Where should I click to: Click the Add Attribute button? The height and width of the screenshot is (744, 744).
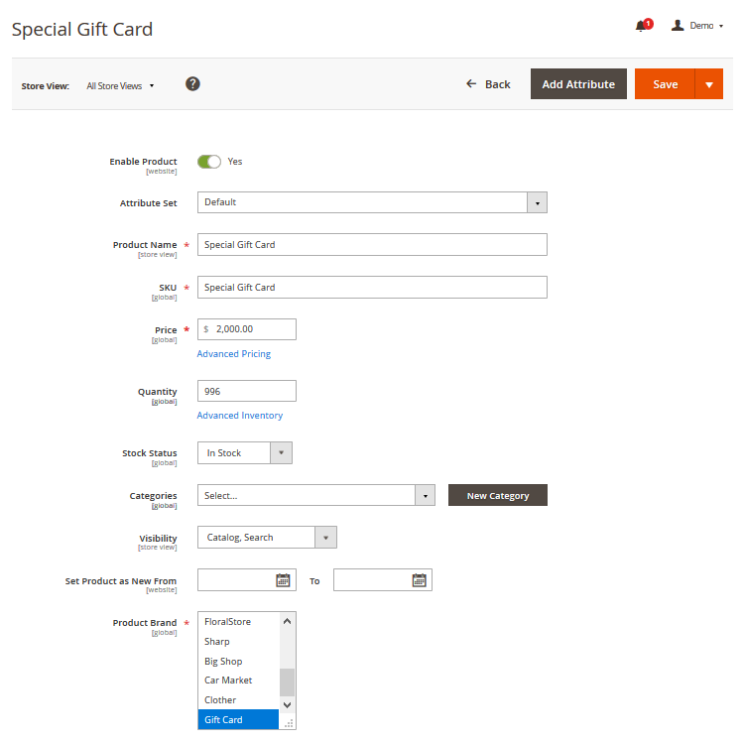(578, 84)
